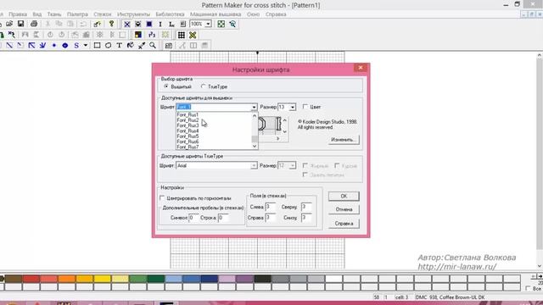Select the blue down arrow stitch tool
Viewport: 543px width, 305px height.
pyautogui.click(x=42, y=45)
